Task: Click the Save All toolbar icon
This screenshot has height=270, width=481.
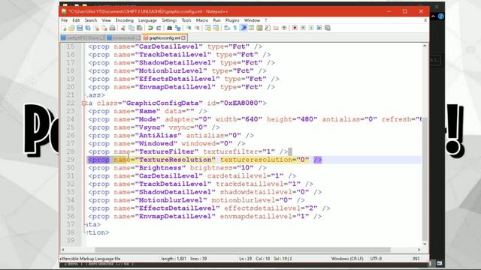Action: (x=88, y=28)
